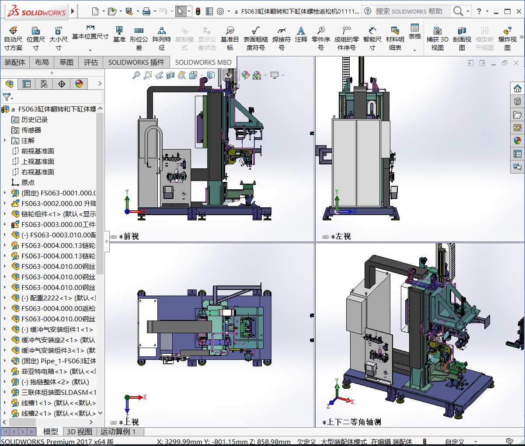The image size is (525, 446).
Task: Toggle 大型装配体模式 in the status bar
Action: [x=344, y=442]
